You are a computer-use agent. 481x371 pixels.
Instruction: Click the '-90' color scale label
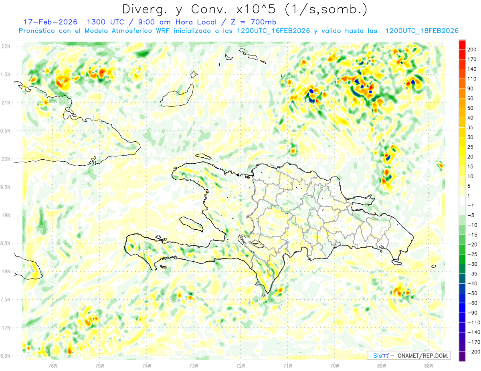point(473,313)
